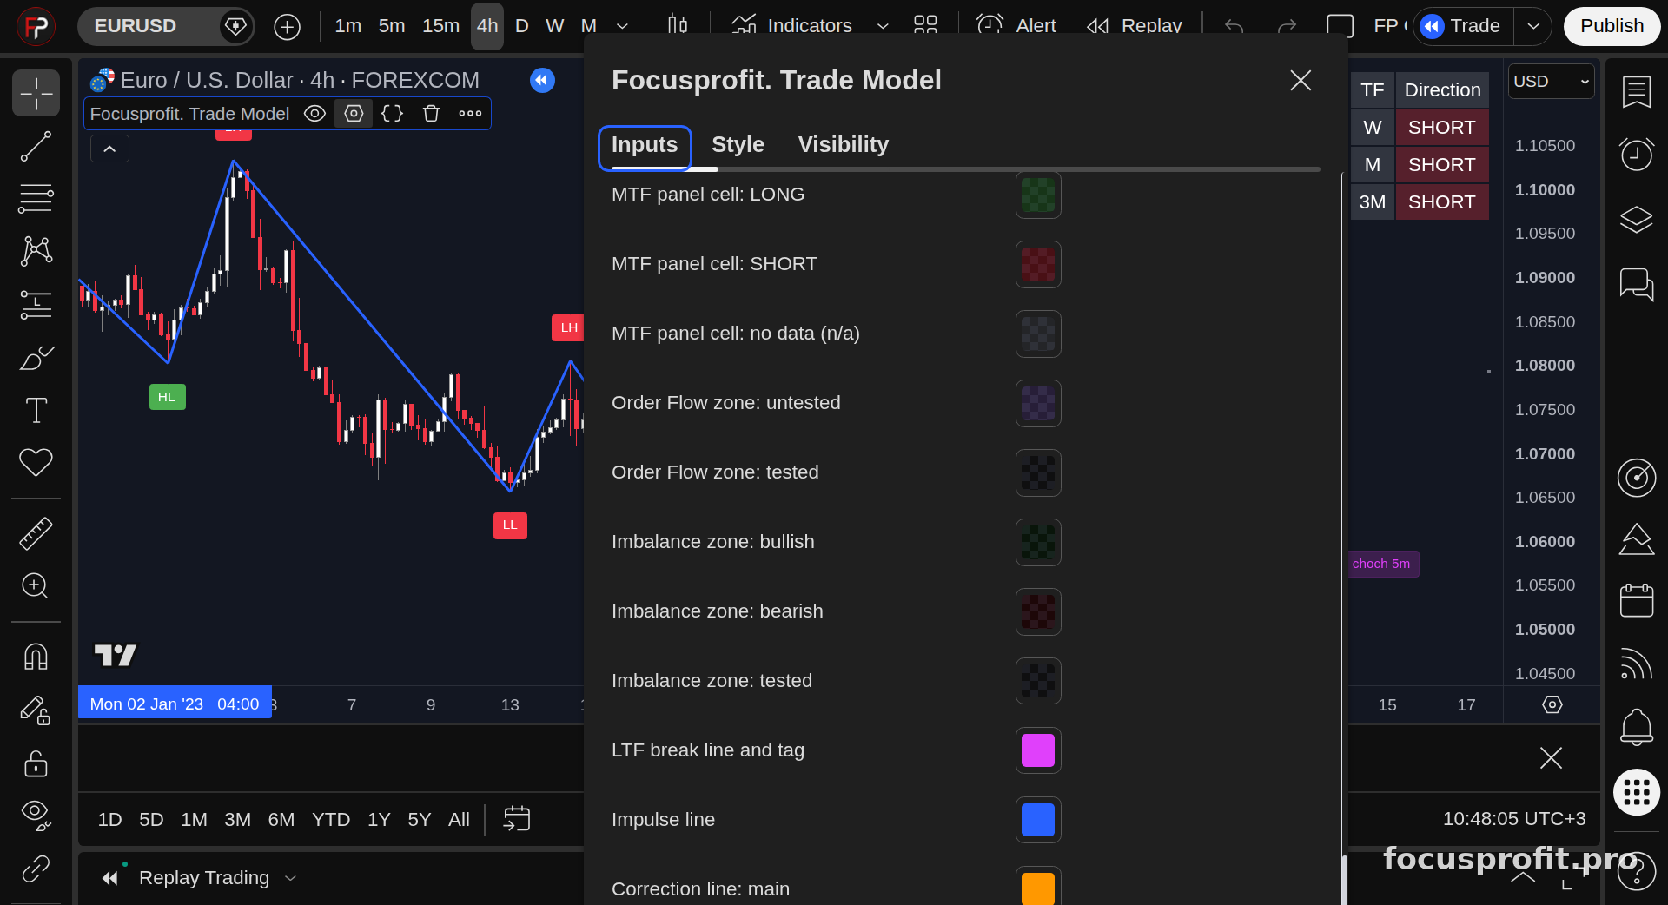Open the layout grid selector

coord(925,25)
